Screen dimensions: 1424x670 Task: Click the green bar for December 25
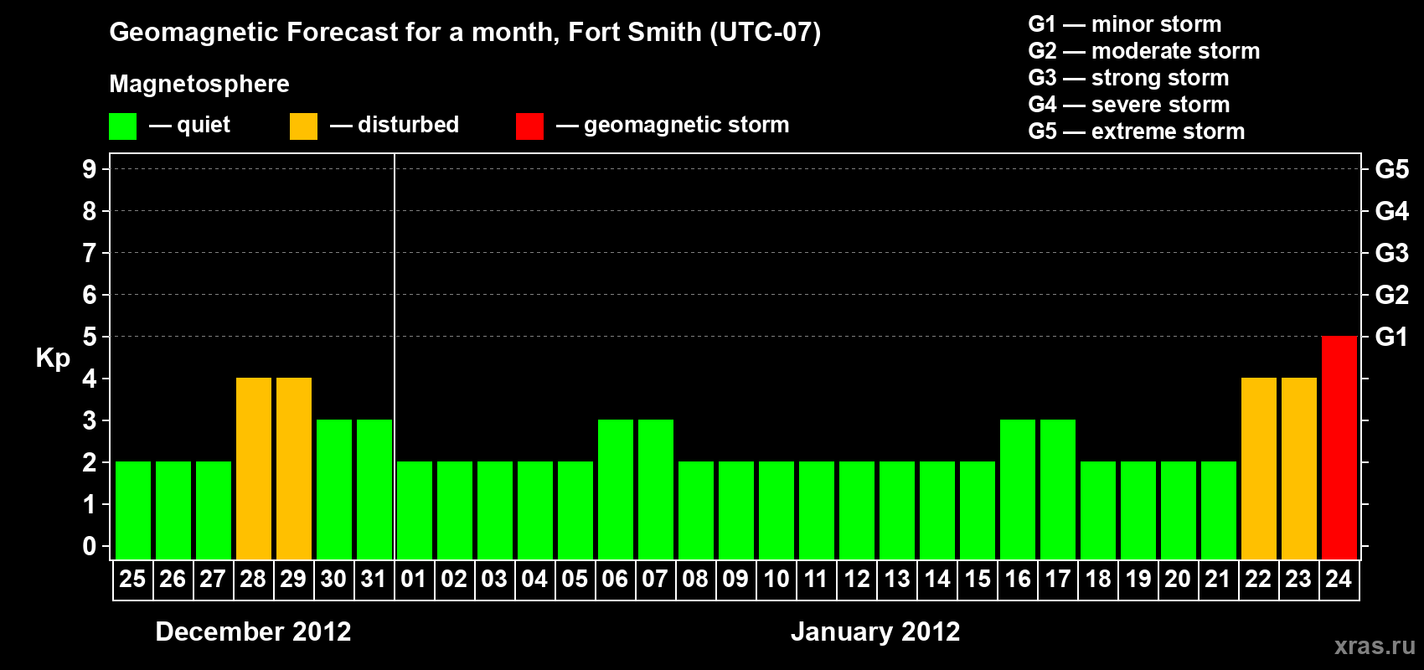point(132,510)
